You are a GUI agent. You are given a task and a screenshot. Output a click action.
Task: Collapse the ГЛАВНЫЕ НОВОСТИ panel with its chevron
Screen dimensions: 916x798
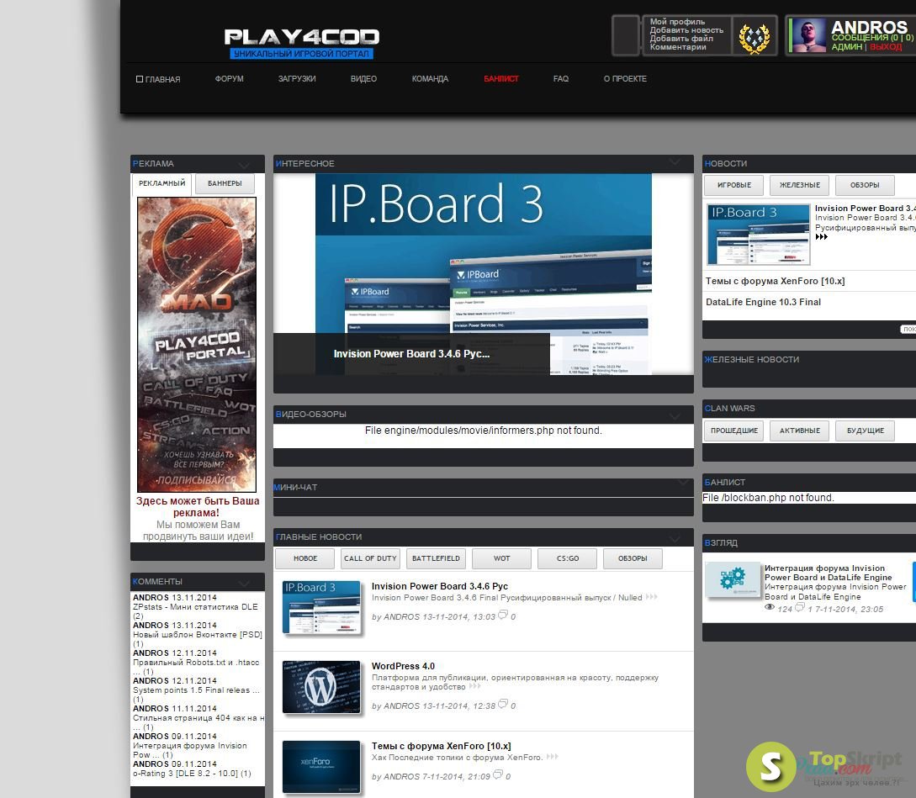(675, 539)
